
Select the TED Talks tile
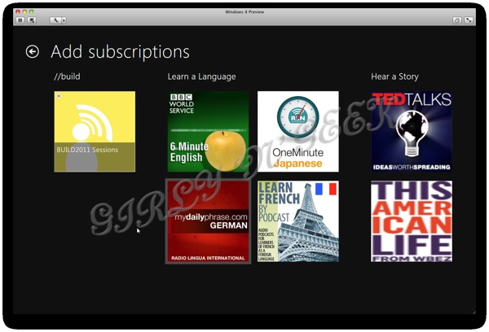click(x=412, y=132)
